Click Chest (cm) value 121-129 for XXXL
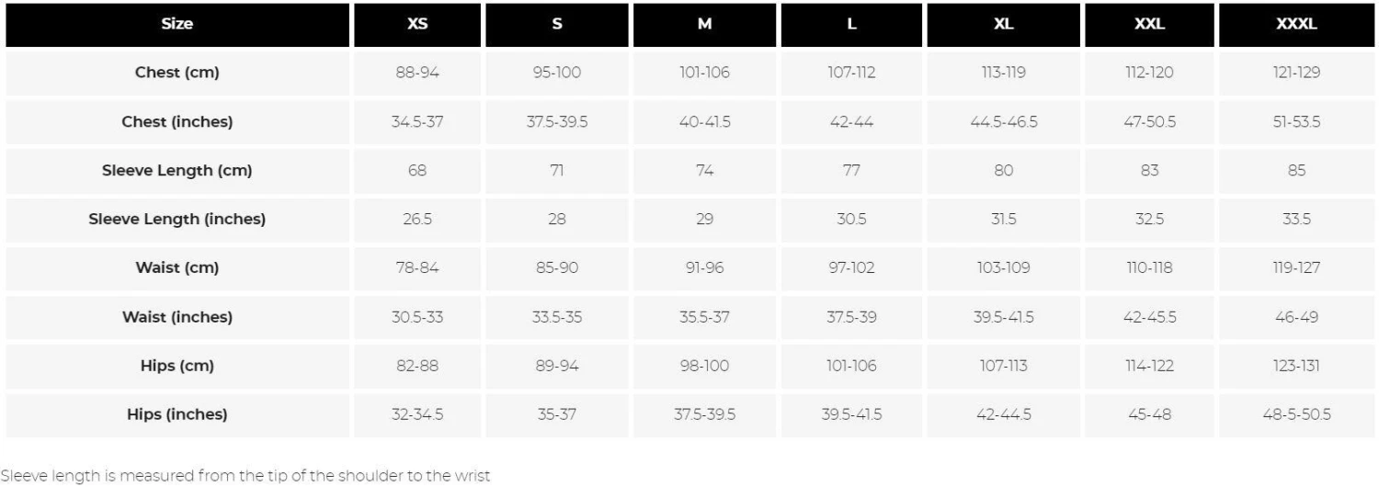This screenshot has width=1379, height=487. tap(1296, 74)
